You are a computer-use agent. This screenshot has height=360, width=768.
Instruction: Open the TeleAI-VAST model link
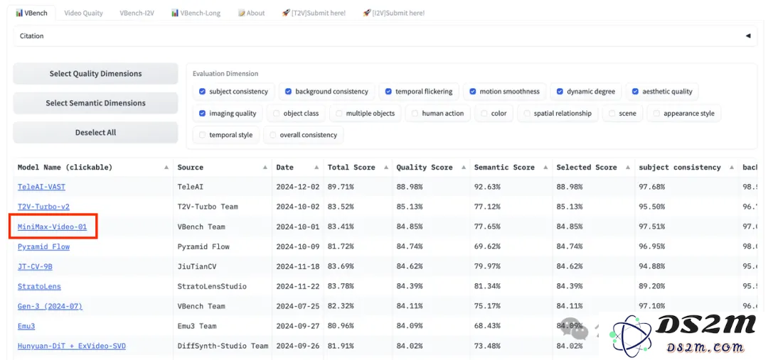[41, 187]
